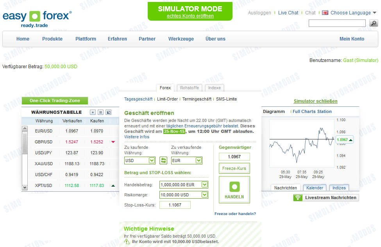Click Freeze oder handeln? link
381x247 pixels.
pyautogui.click(x=235, y=214)
